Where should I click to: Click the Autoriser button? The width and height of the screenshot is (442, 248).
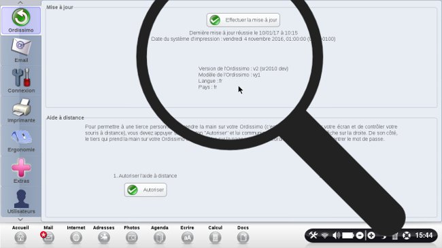click(x=146, y=190)
